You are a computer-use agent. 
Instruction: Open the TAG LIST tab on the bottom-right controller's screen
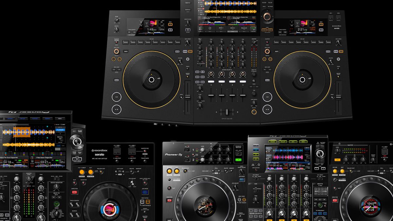[x=283, y=141]
